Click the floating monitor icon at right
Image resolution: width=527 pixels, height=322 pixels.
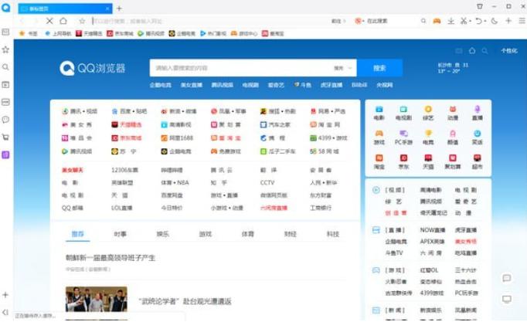[507, 299]
